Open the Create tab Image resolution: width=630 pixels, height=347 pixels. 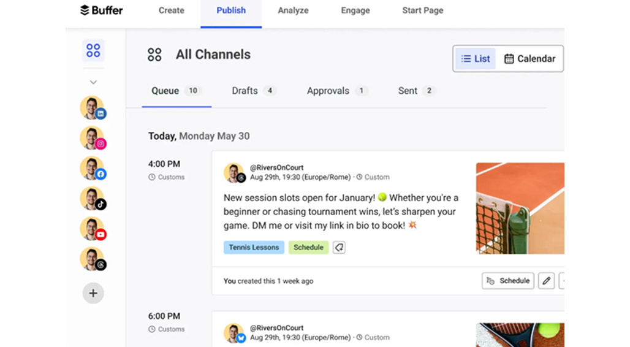point(172,10)
